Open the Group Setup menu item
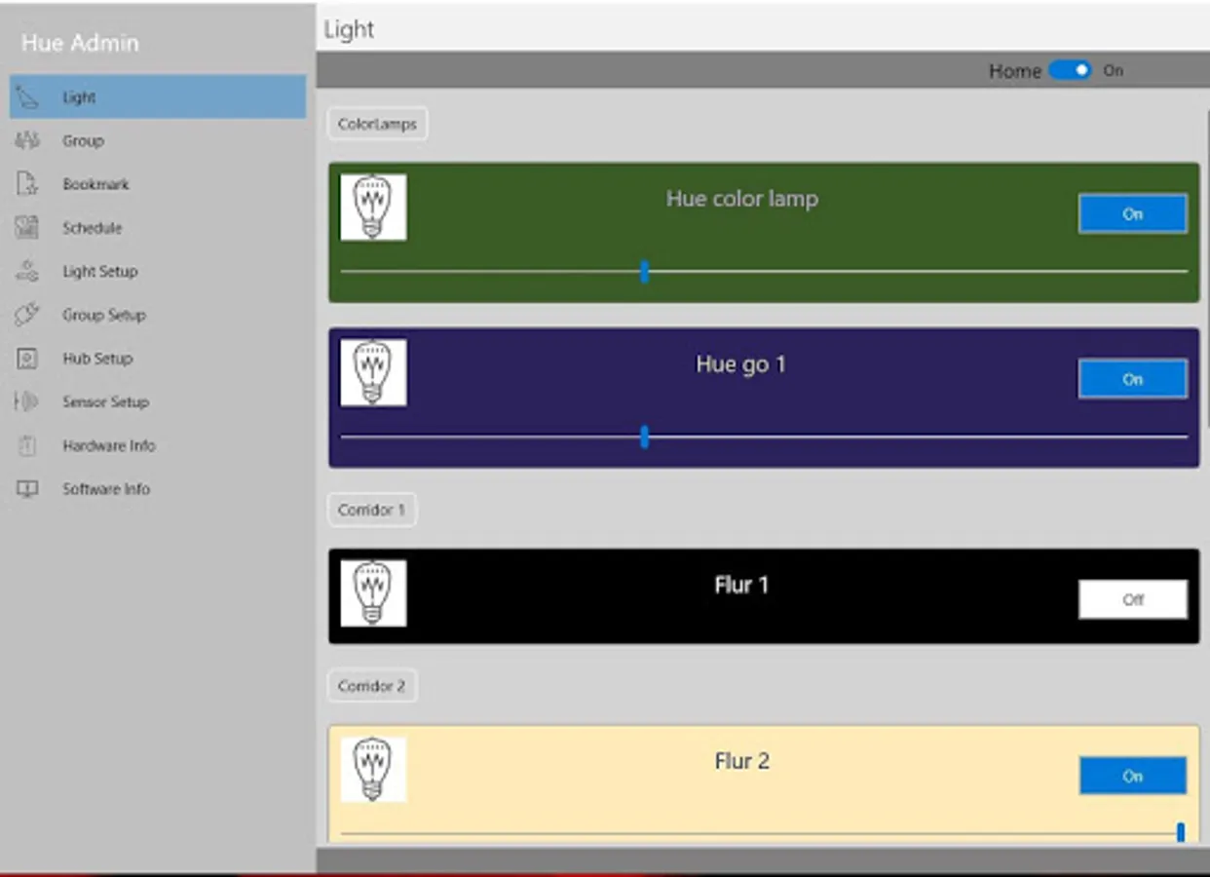This screenshot has width=1210, height=877. click(158, 315)
